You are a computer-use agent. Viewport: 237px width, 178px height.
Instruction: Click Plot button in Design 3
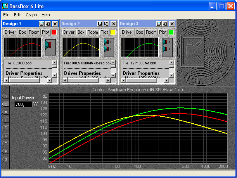pyautogui.click(x=163, y=32)
